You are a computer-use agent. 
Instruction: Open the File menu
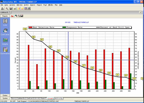[x=2, y=5]
